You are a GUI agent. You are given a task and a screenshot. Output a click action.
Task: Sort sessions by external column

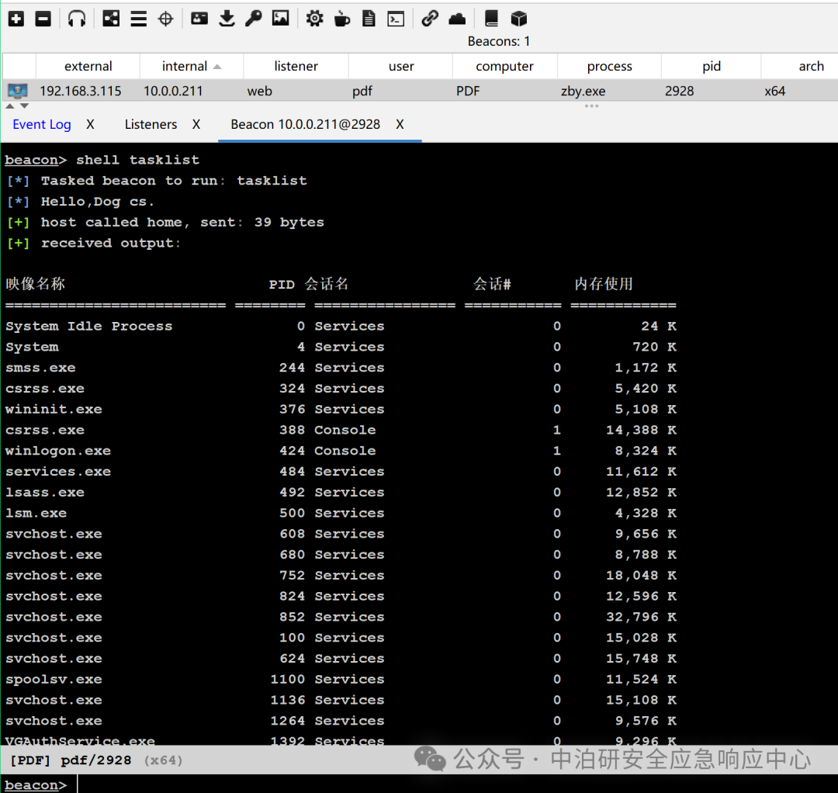[x=88, y=66]
